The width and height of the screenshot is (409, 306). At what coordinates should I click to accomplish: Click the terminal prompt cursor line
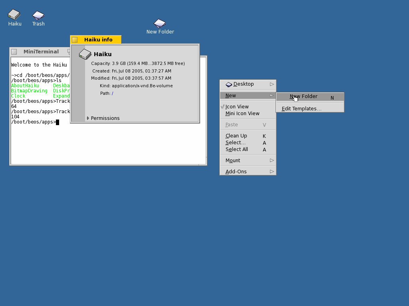tap(35, 122)
